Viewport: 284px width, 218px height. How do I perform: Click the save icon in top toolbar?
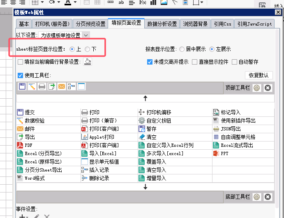click(22, 86)
